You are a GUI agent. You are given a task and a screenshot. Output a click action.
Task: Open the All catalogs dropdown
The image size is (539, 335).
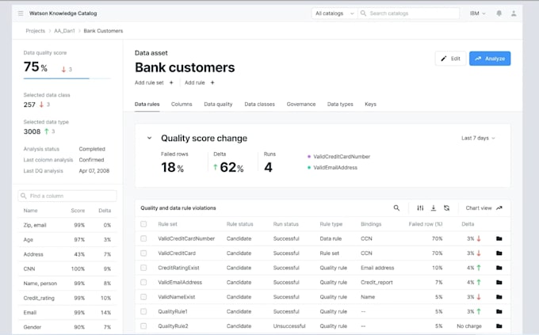[x=334, y=13]
